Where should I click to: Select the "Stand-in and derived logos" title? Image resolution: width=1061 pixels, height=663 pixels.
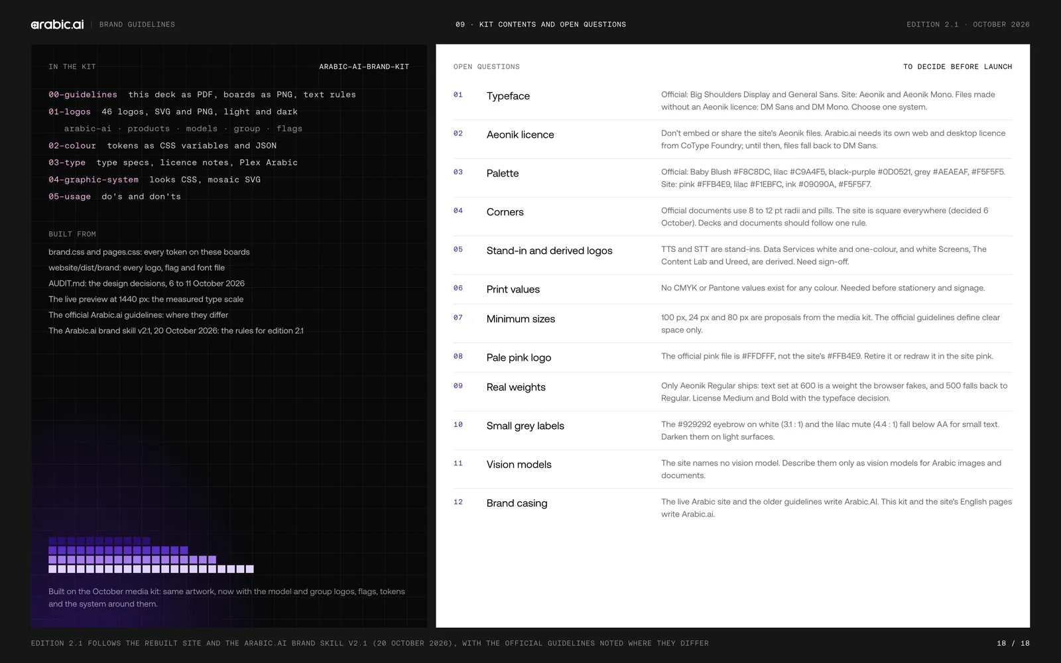tap(550, 251)
